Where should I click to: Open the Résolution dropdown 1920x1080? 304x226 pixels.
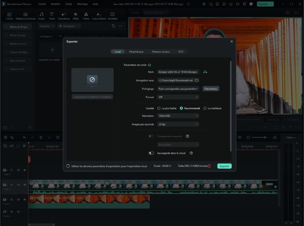point(178,116)
